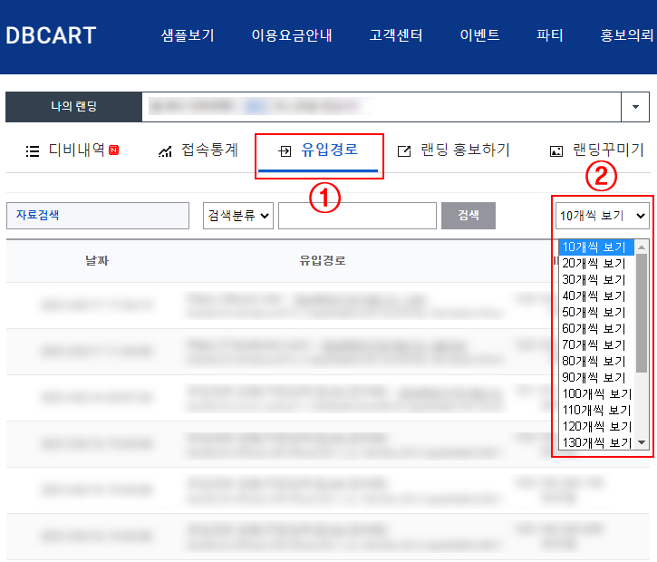Open the 검색분류 dropdown
The height and width of the screenshot is (562, 657).
[x=238, y=216]
